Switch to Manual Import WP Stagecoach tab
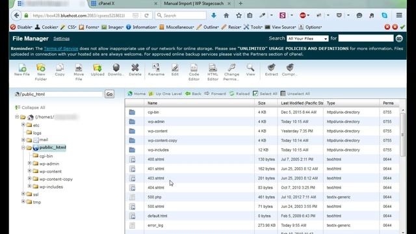 tap(197, 3)
